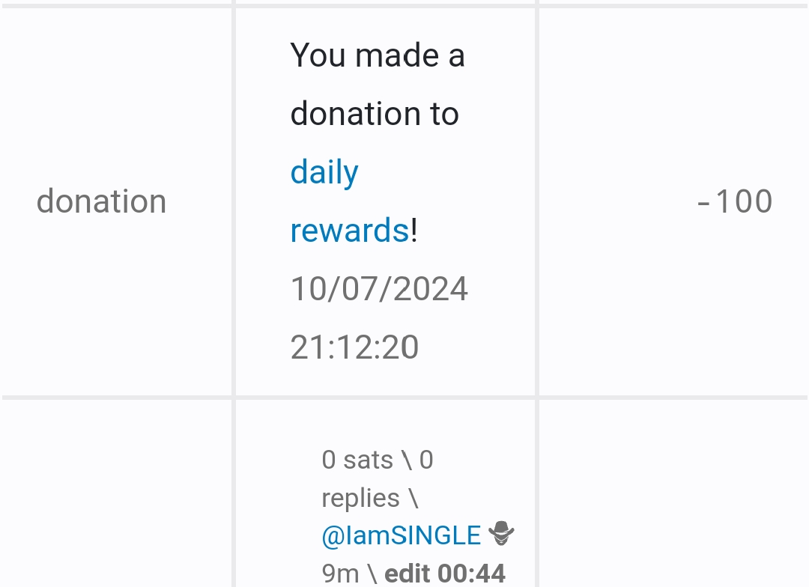
Task: Click the 'donation to' line in the description
Action: click(374, 114)
